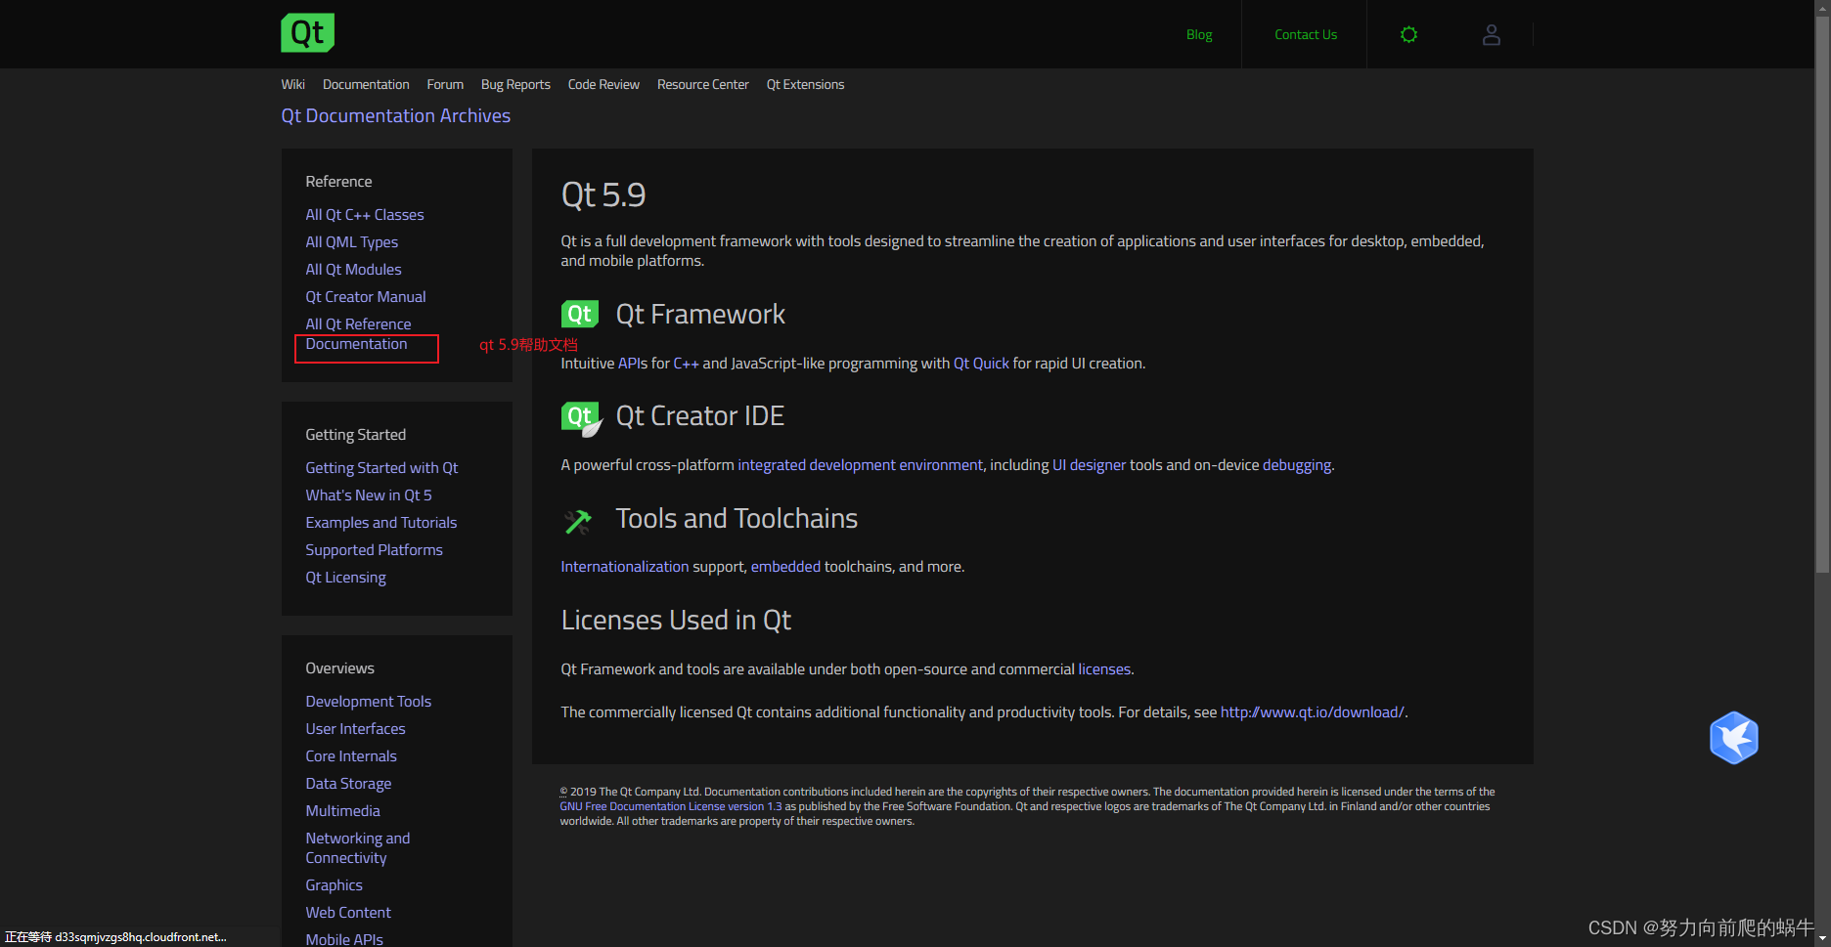This screenshot has height=947, width=1831.
Task: Open Web Content overview link
Action: (348, 912)
